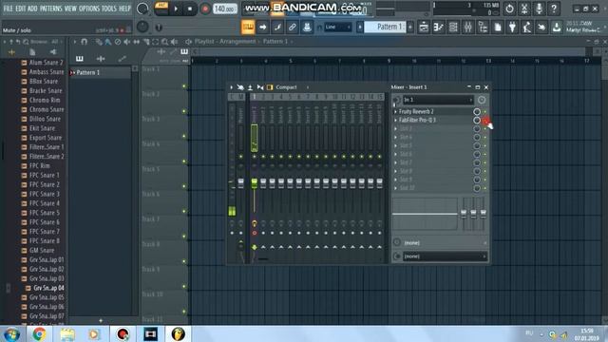This screenshot has height=342, width=608.
Task: Open the Windows Start button
Action: (x=11, y=333)
